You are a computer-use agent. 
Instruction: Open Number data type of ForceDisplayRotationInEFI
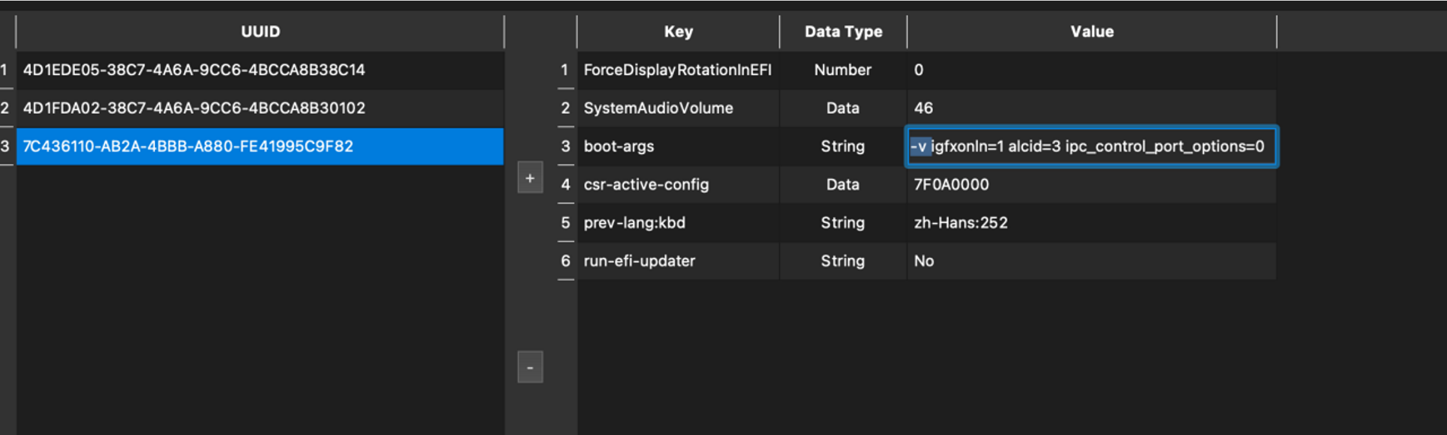842,70
